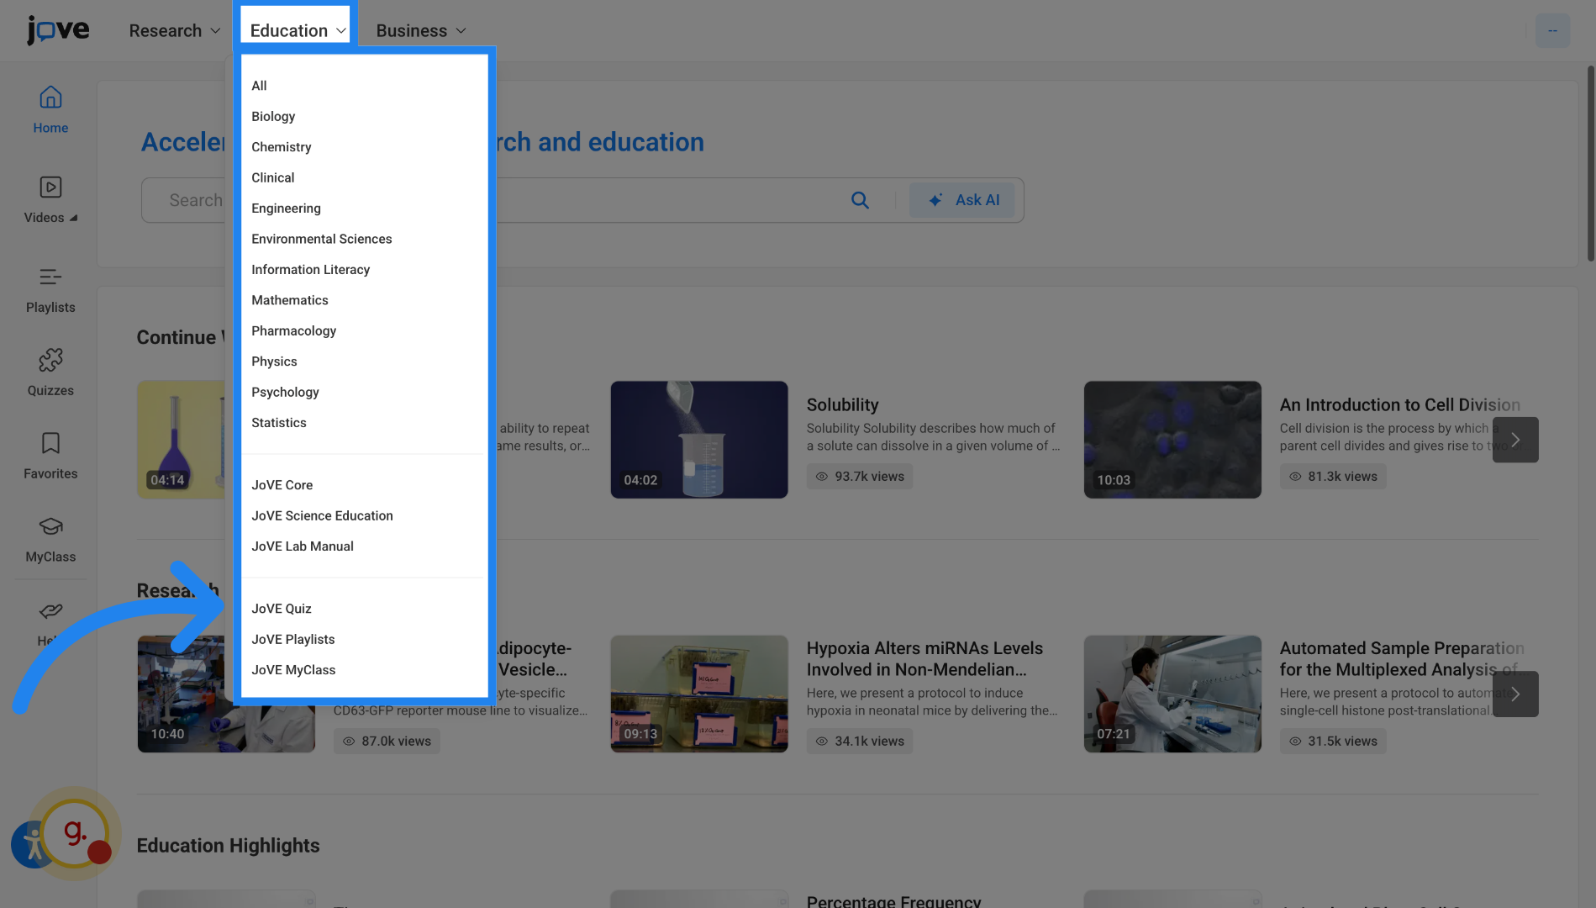Open the Hypoxia miRNAs video thumbnail
Screen dimensions: 1596x908
pyautogui.click(x=699, y=694)
